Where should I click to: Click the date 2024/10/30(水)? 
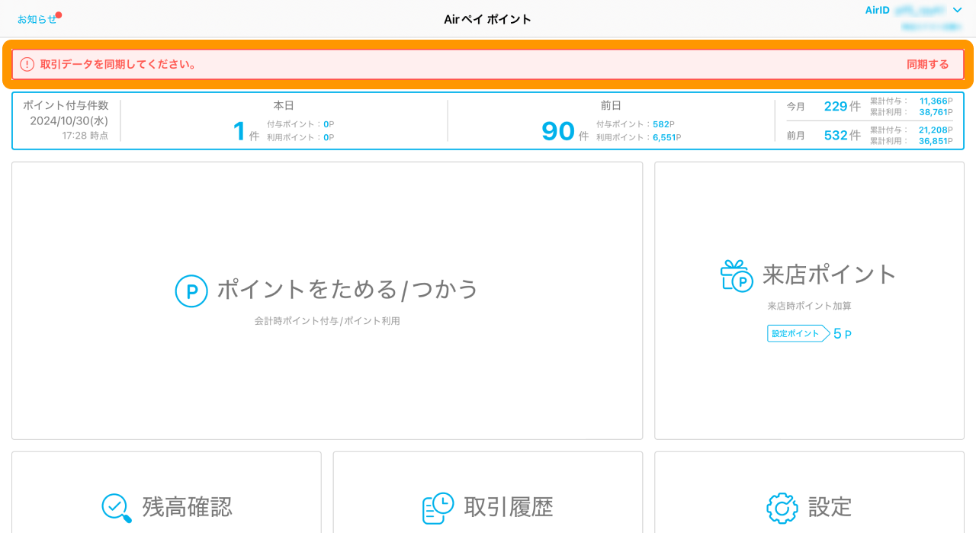tap(69, 120)
